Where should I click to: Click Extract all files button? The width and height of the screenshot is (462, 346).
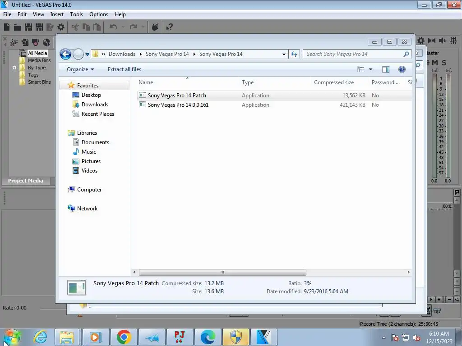pyautogui.click(x=125, y=69)
